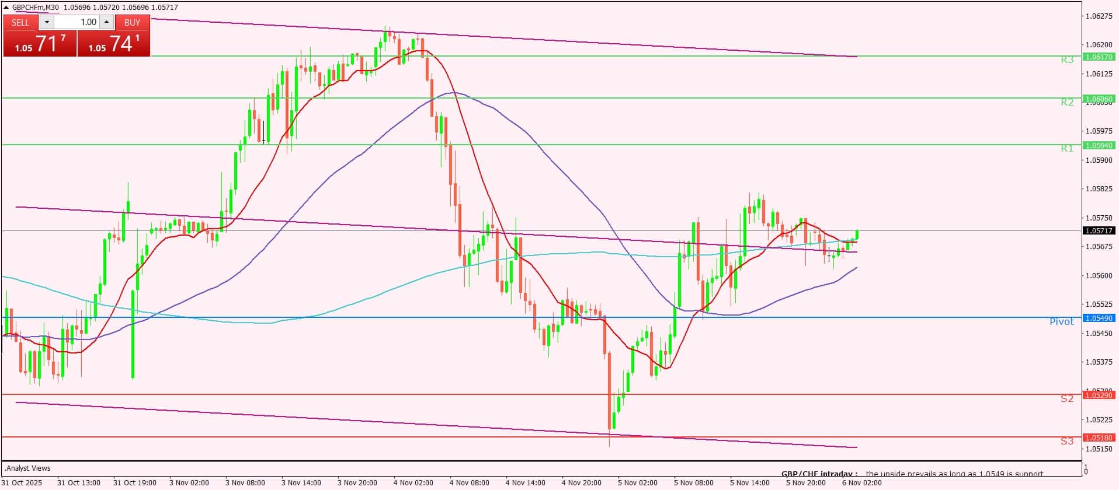Viewport: 1119px width, 490px height.
Task: Click the 31 Oct 2025 time axis label
Action: pos(23,482)
